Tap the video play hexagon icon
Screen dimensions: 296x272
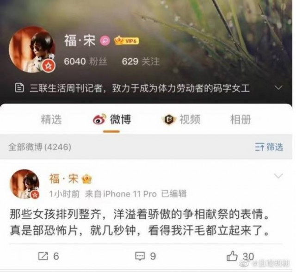point(168,119)
